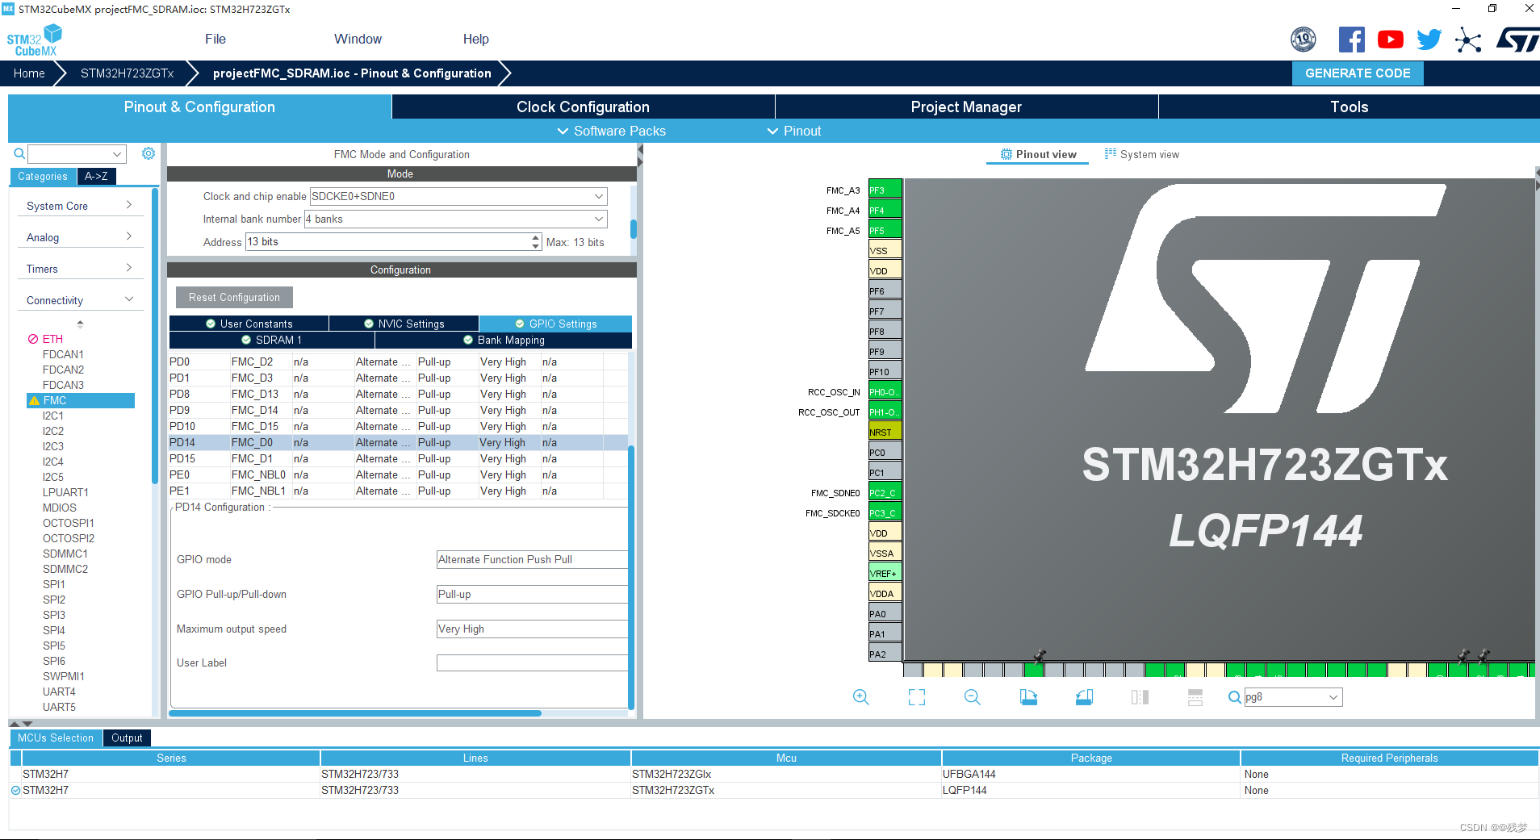This screenshot has width=1540, height=840.
Task: Click the System view grid icon
Action: tap(1111, 153)
